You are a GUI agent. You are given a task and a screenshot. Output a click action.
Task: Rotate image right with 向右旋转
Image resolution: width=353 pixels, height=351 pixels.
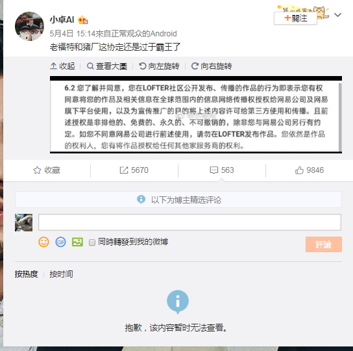pos(212,66)
